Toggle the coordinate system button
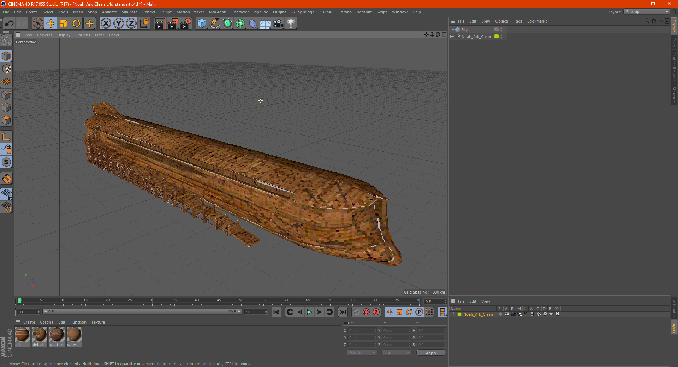678x367 pixels. 144,24
